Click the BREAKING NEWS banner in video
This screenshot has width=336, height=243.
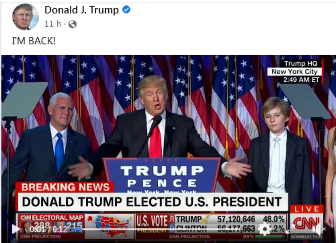click(65, 187)
